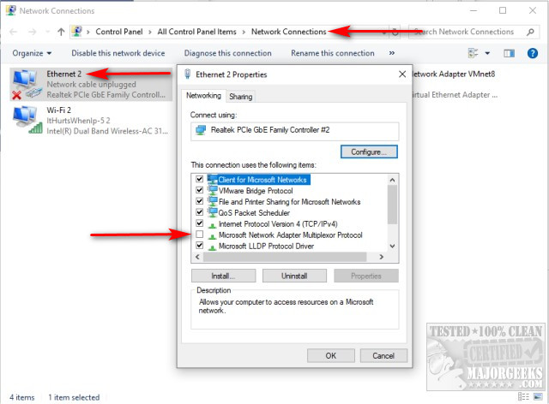Click the details view icon in status bar

point(523,396)
